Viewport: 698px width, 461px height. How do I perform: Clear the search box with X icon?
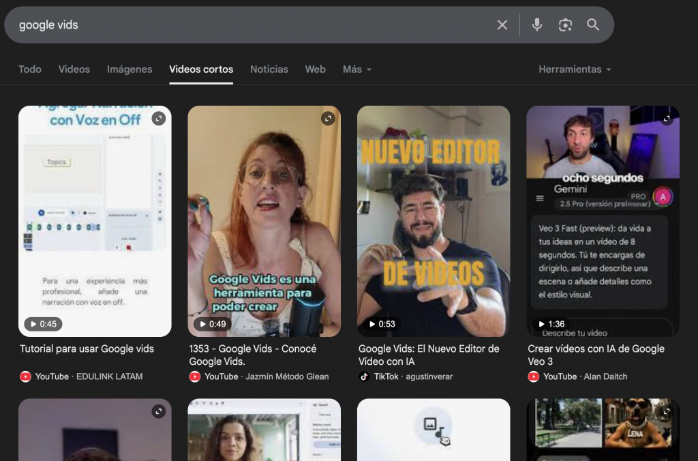pos(502,25)
